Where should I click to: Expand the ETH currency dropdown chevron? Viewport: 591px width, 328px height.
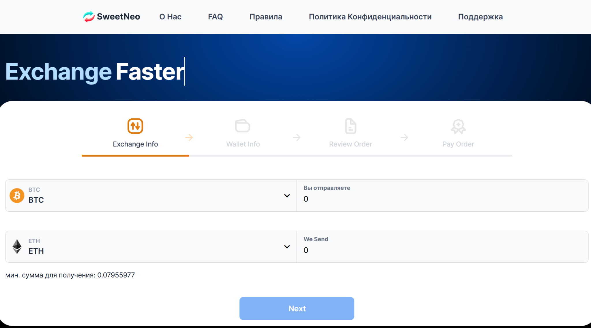[x=287, y=247]
